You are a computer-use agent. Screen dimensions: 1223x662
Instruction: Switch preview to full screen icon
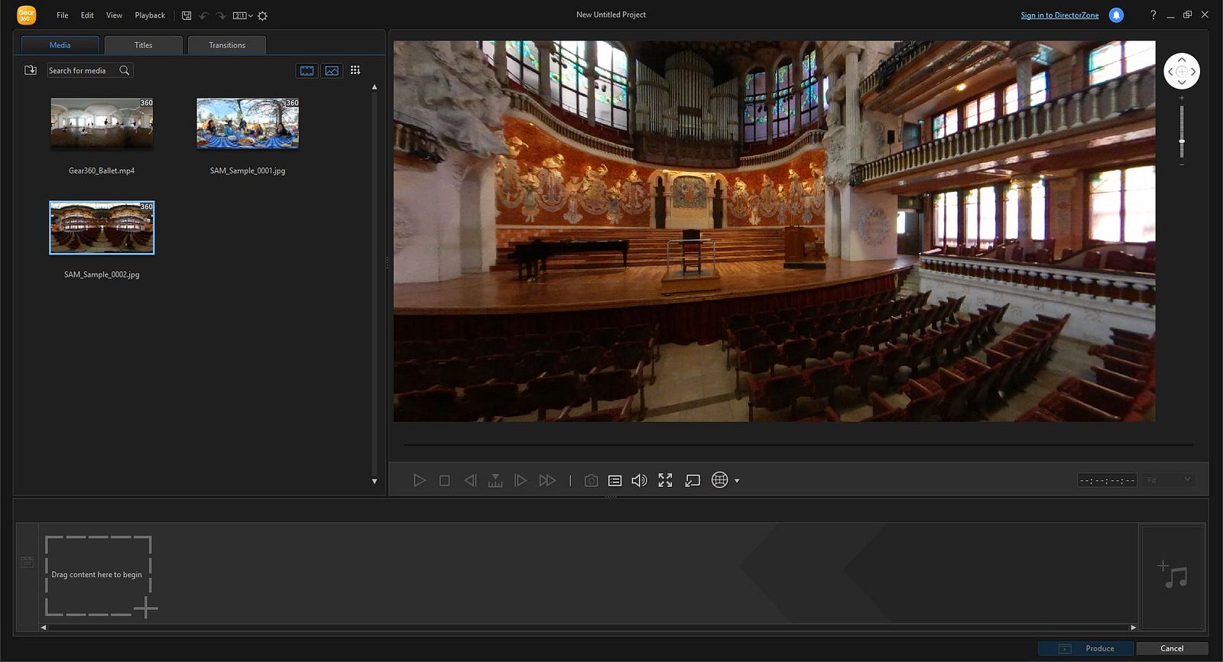pyautogui.click(x=665, y=480)
